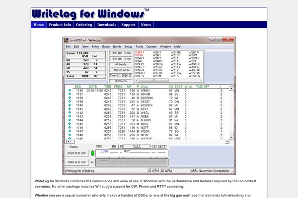Click the log list's up scroll arrow
This screenshot has height=198, width=298.
pyautogui.click(x=231, y=88)
